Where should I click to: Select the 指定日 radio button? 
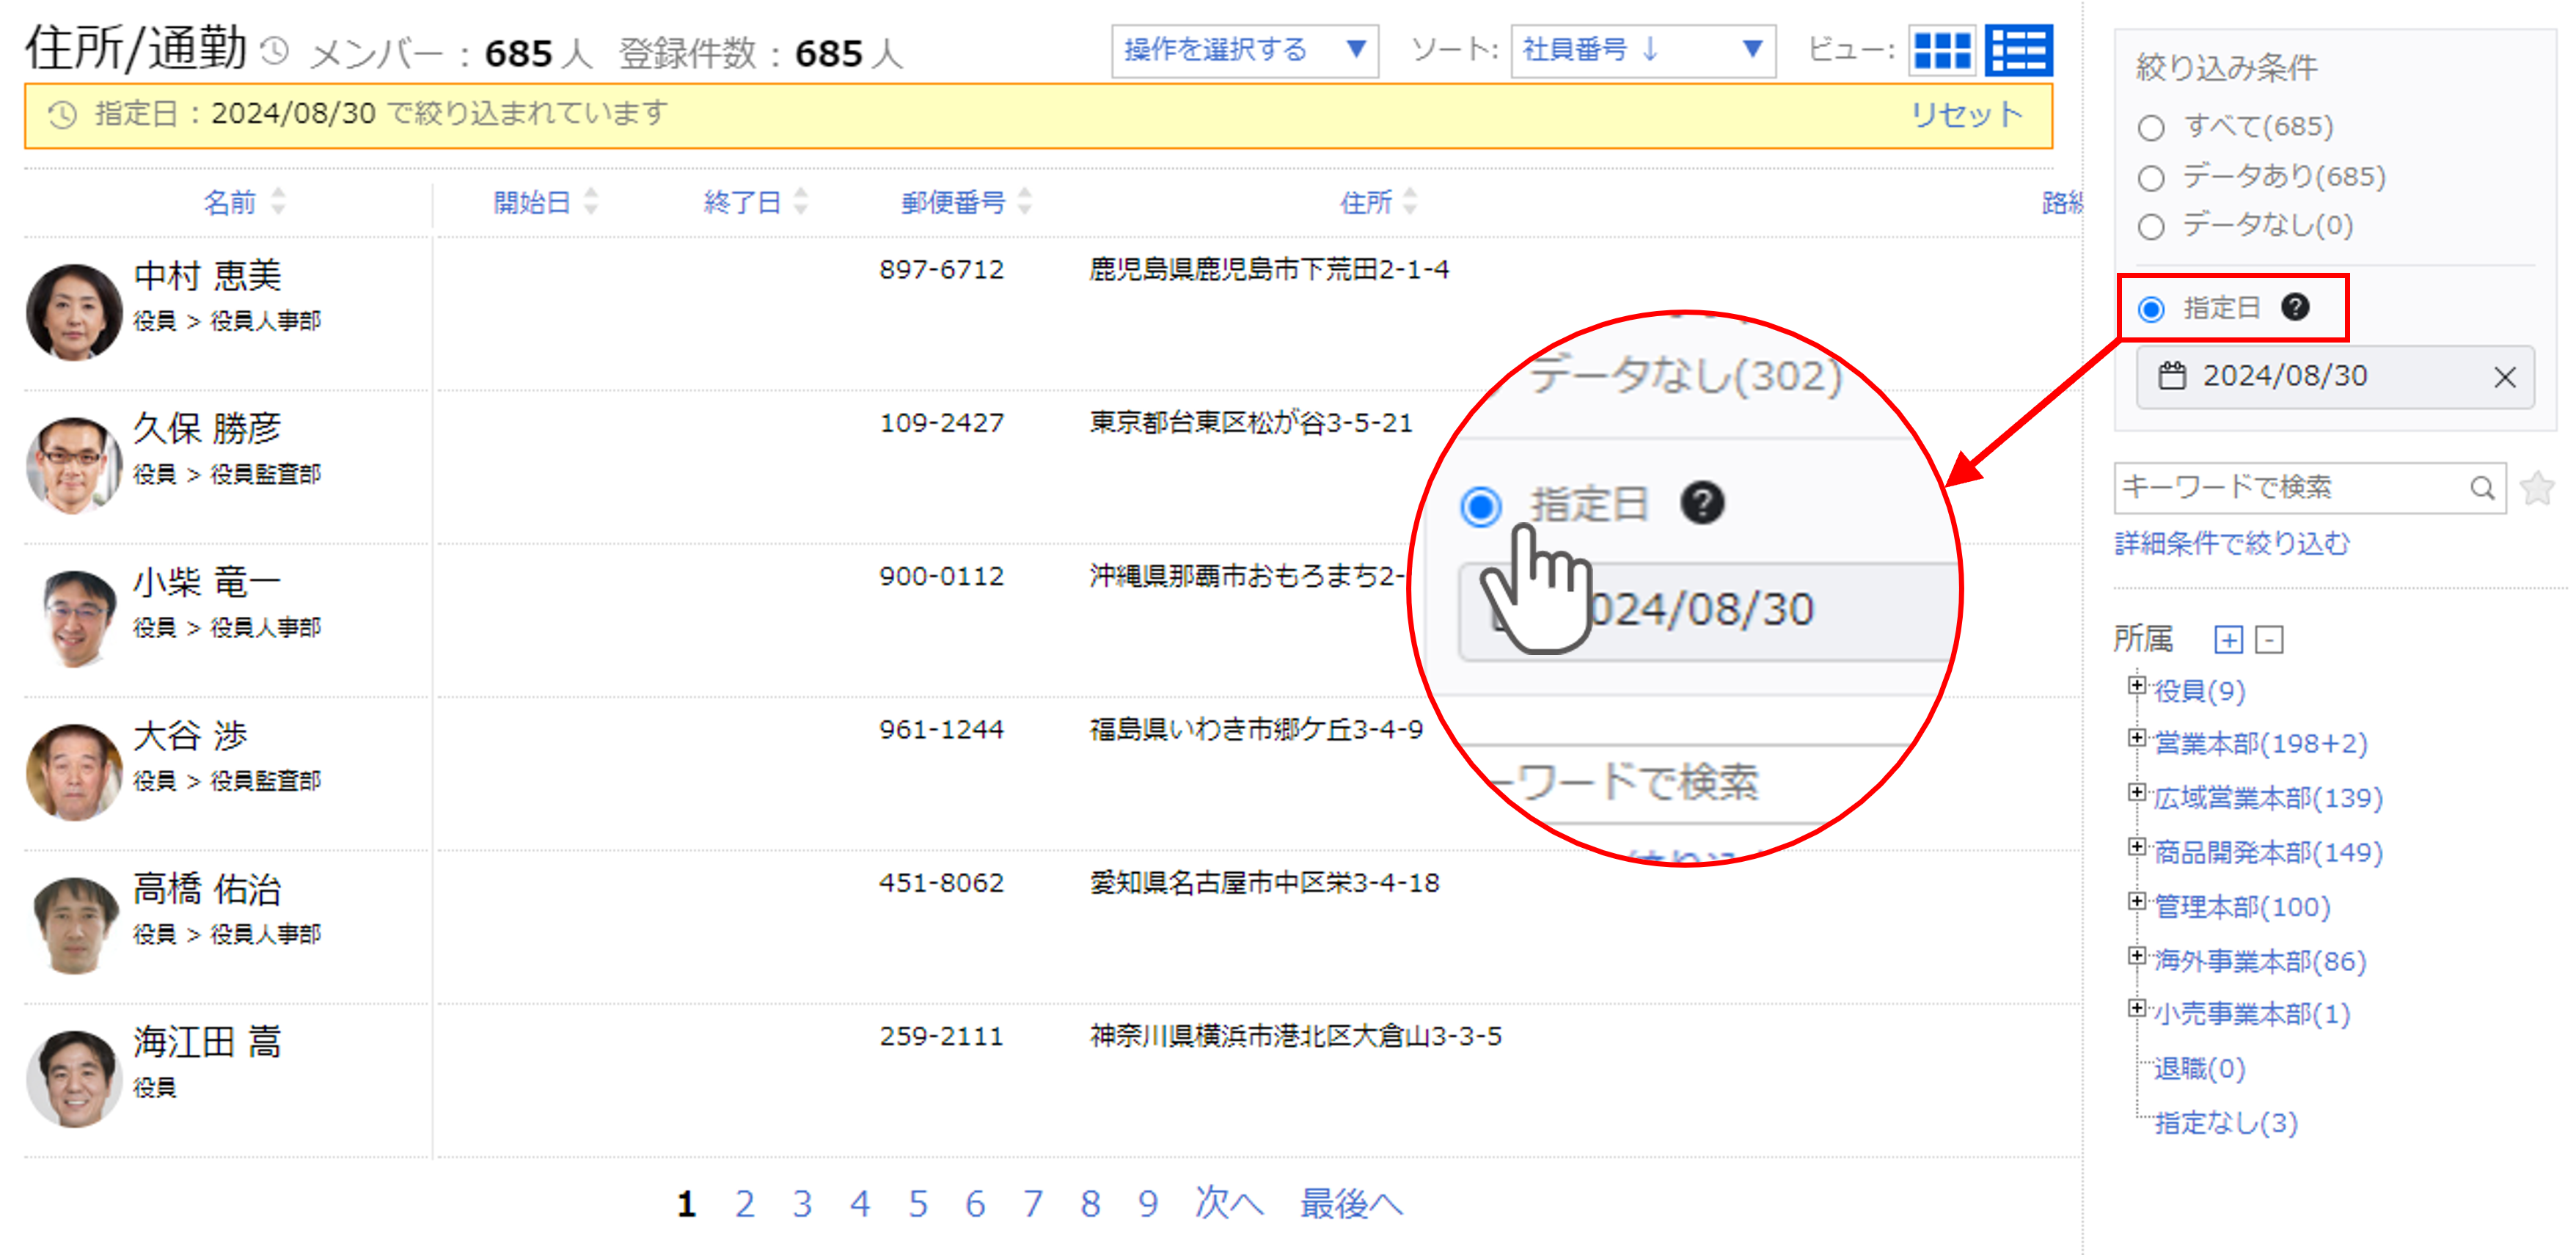coord(2151,309)
